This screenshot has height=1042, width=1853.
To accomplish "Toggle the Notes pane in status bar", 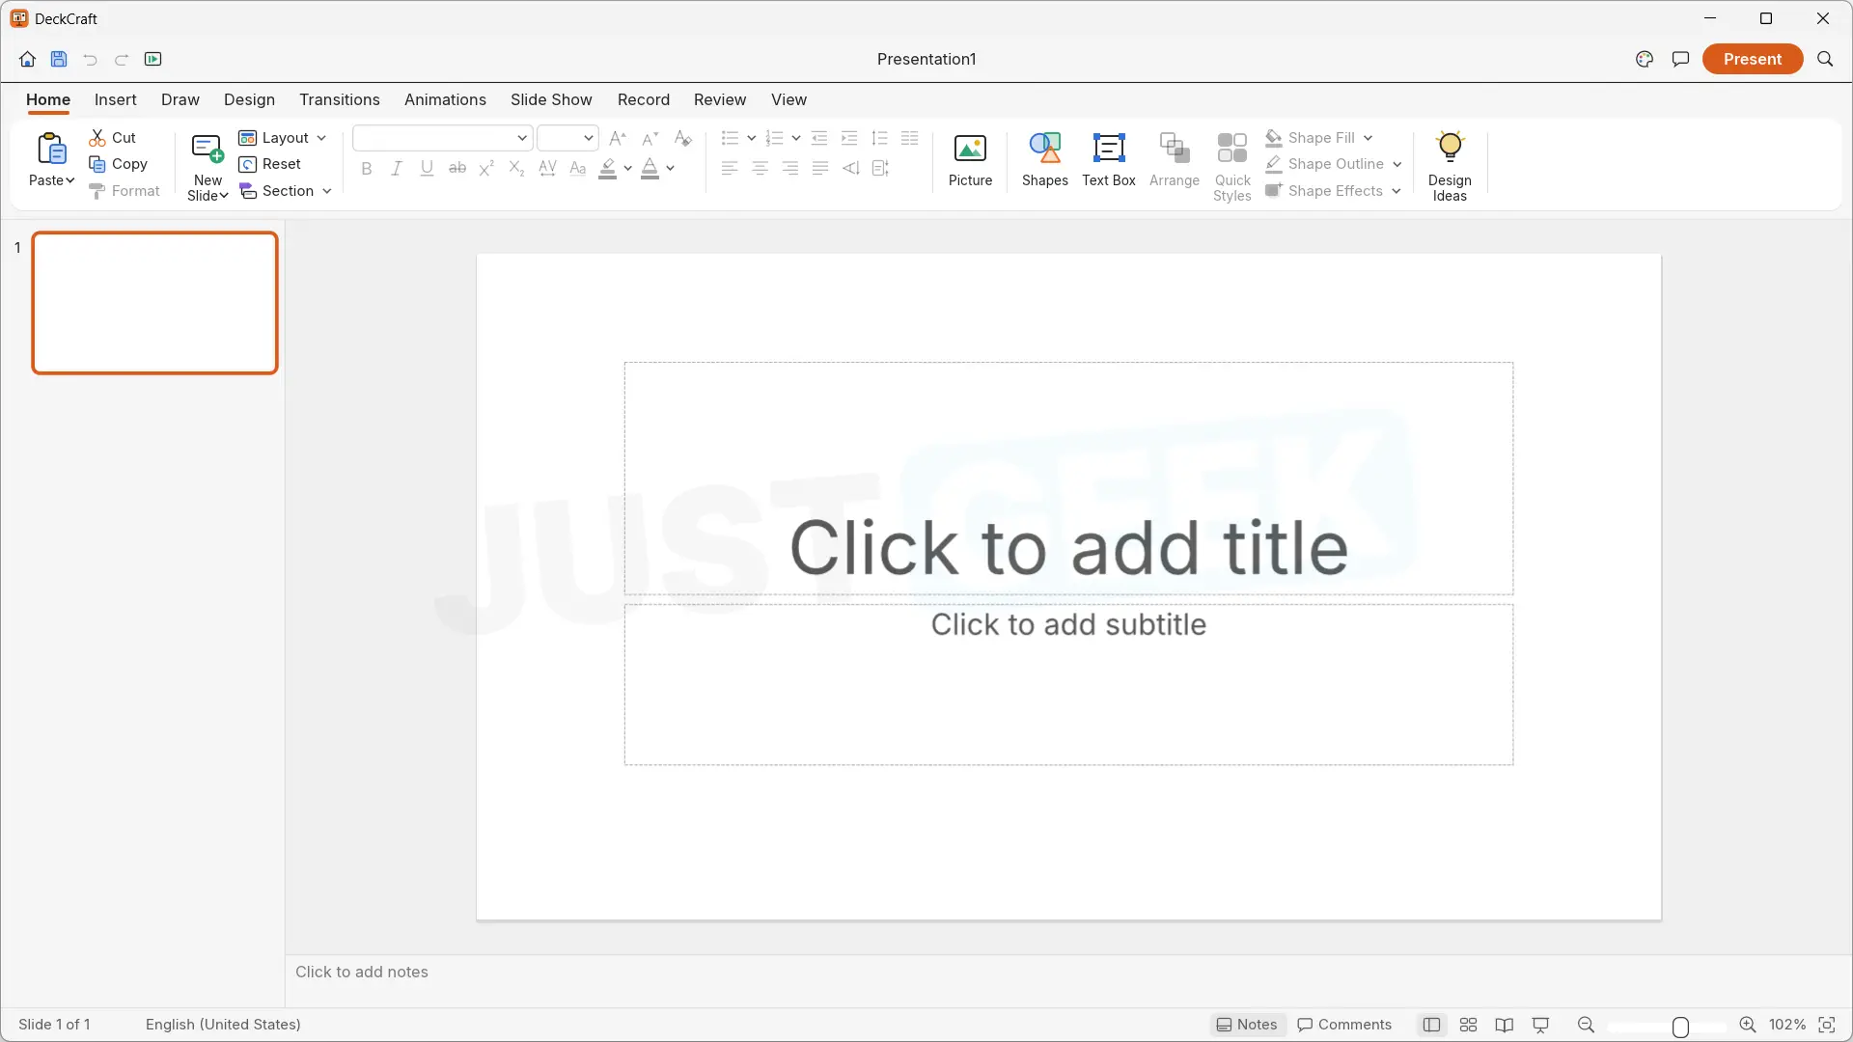I will click(1247, 1025).
